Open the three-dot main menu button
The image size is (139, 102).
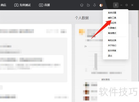[x=116, y=5]
